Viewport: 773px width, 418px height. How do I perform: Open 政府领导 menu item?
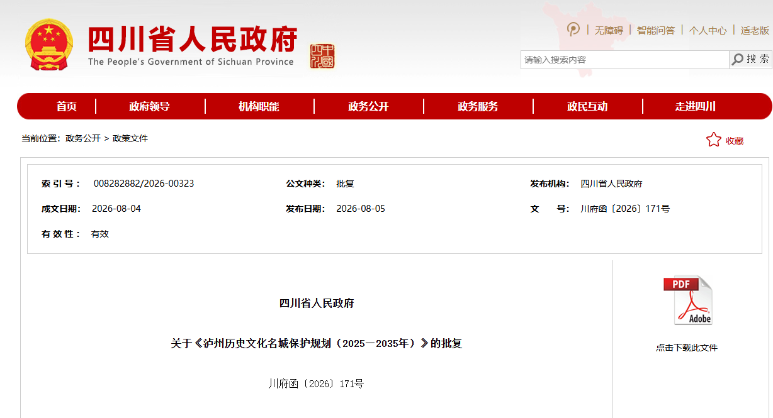[149, 106]
